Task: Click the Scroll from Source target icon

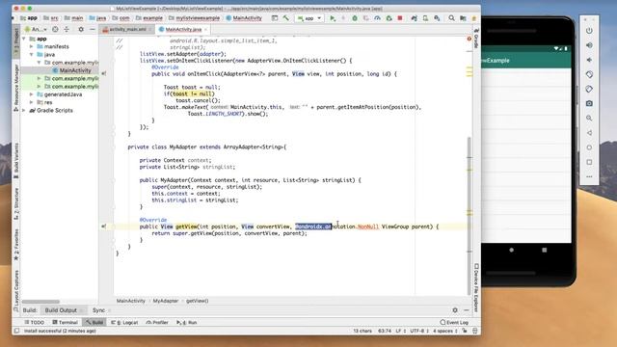Action: point(55,29)
